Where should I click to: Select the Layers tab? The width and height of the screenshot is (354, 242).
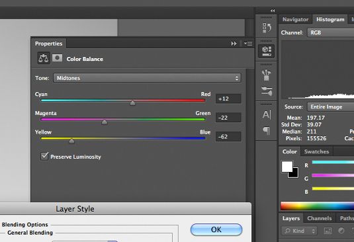point(291,218)
